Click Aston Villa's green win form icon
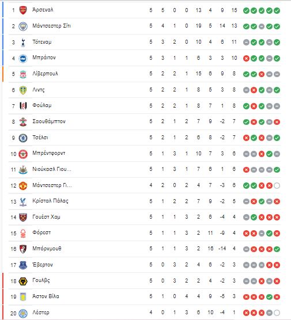Image resolution: width=291 pixels, height=320 pixels. pos(269,297)
